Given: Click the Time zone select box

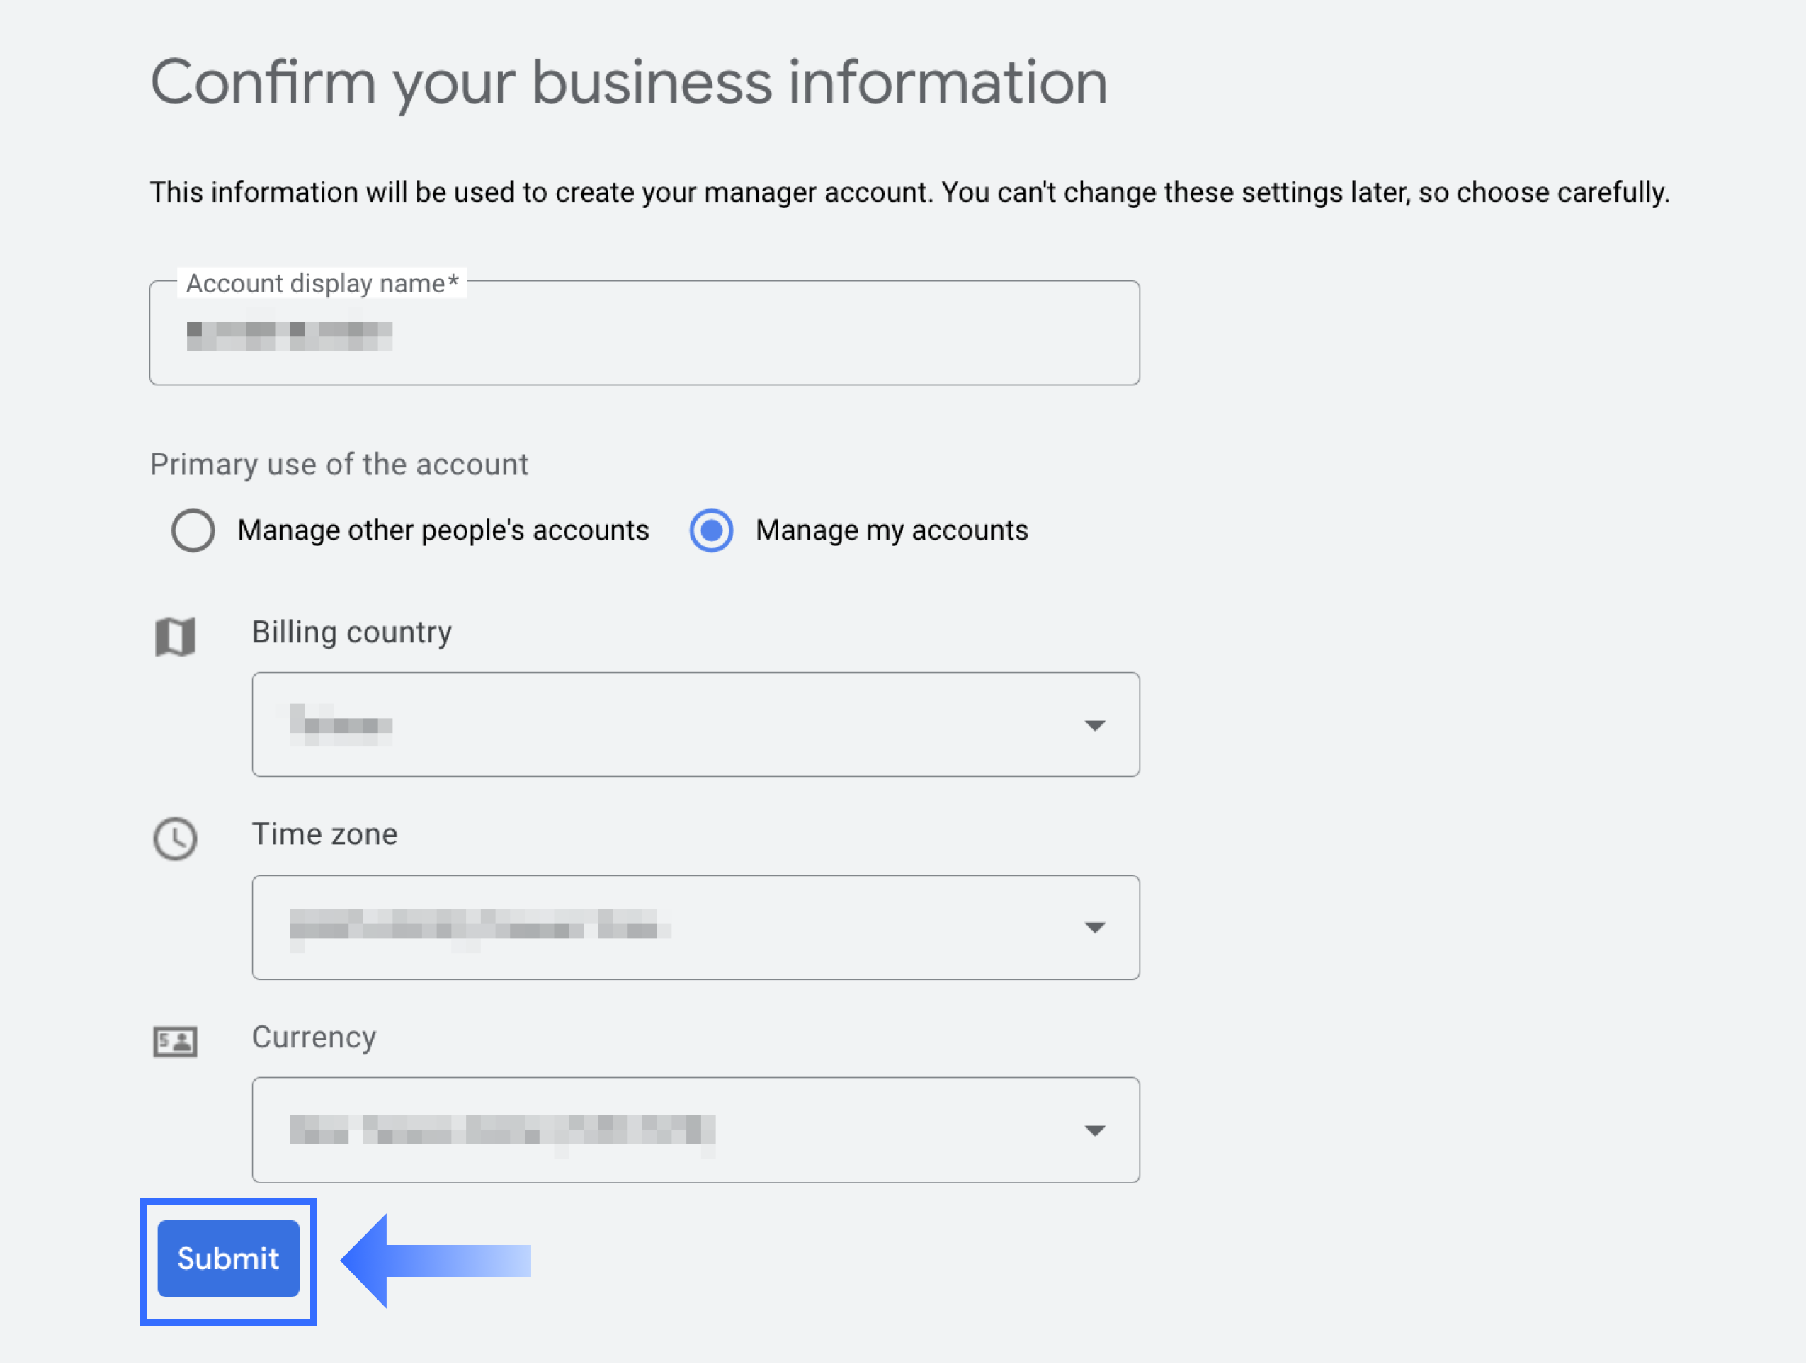Looking at the screenshot, I should (x=695, y=927).
